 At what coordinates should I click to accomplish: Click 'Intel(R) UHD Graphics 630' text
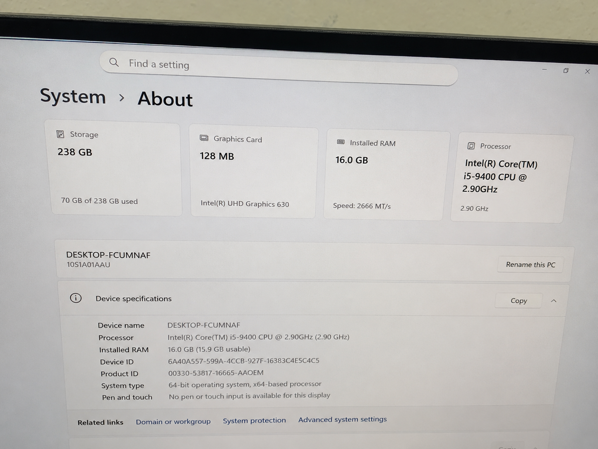(x=245, y=204)
